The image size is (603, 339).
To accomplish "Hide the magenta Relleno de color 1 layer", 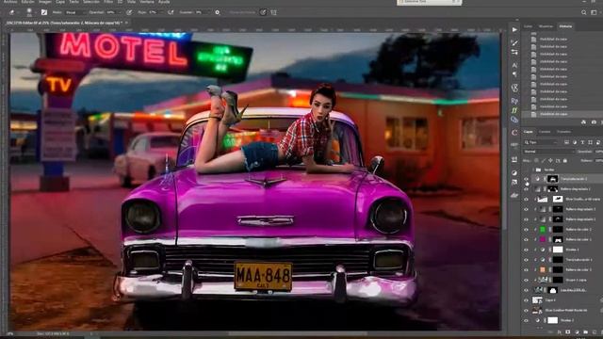I will click(526, 239).
